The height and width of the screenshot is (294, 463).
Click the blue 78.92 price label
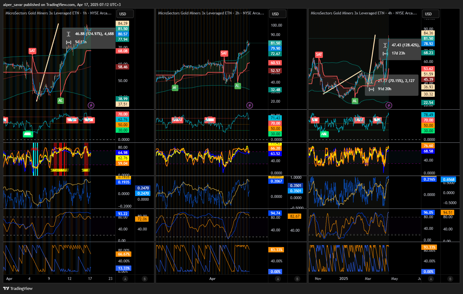pyautogui.click(x=428, y=44)
